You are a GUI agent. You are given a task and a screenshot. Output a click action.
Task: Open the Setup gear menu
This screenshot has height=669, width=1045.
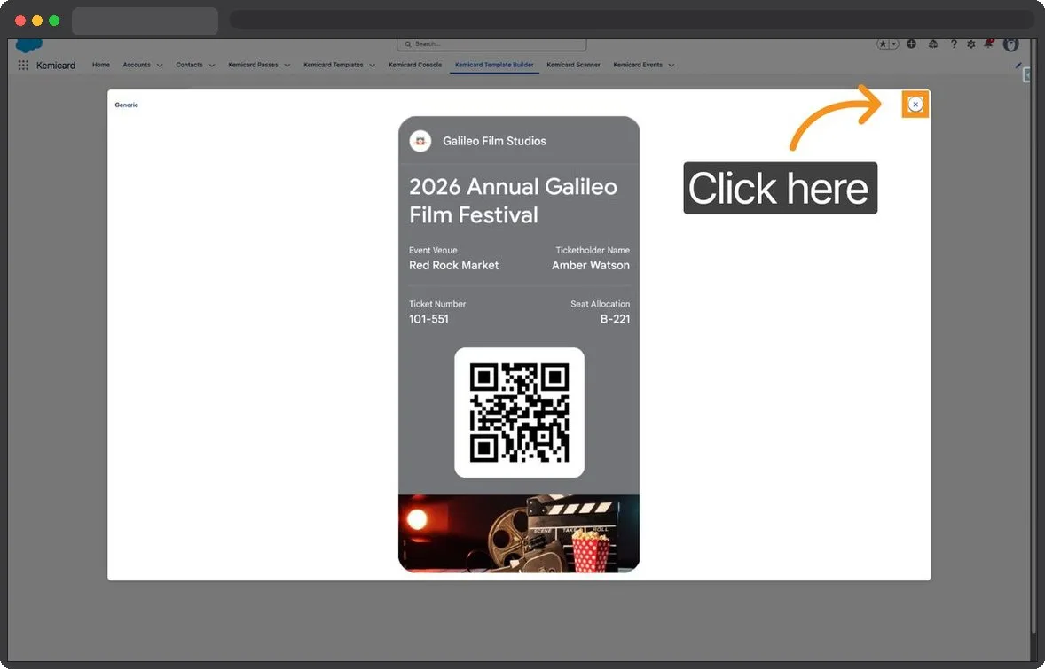point(971,44)
